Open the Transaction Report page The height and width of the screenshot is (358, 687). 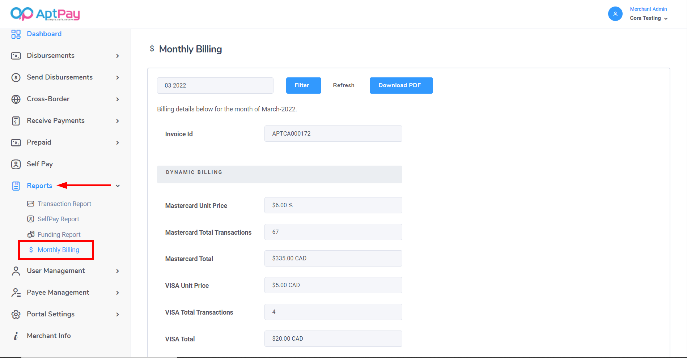[64, 204]
